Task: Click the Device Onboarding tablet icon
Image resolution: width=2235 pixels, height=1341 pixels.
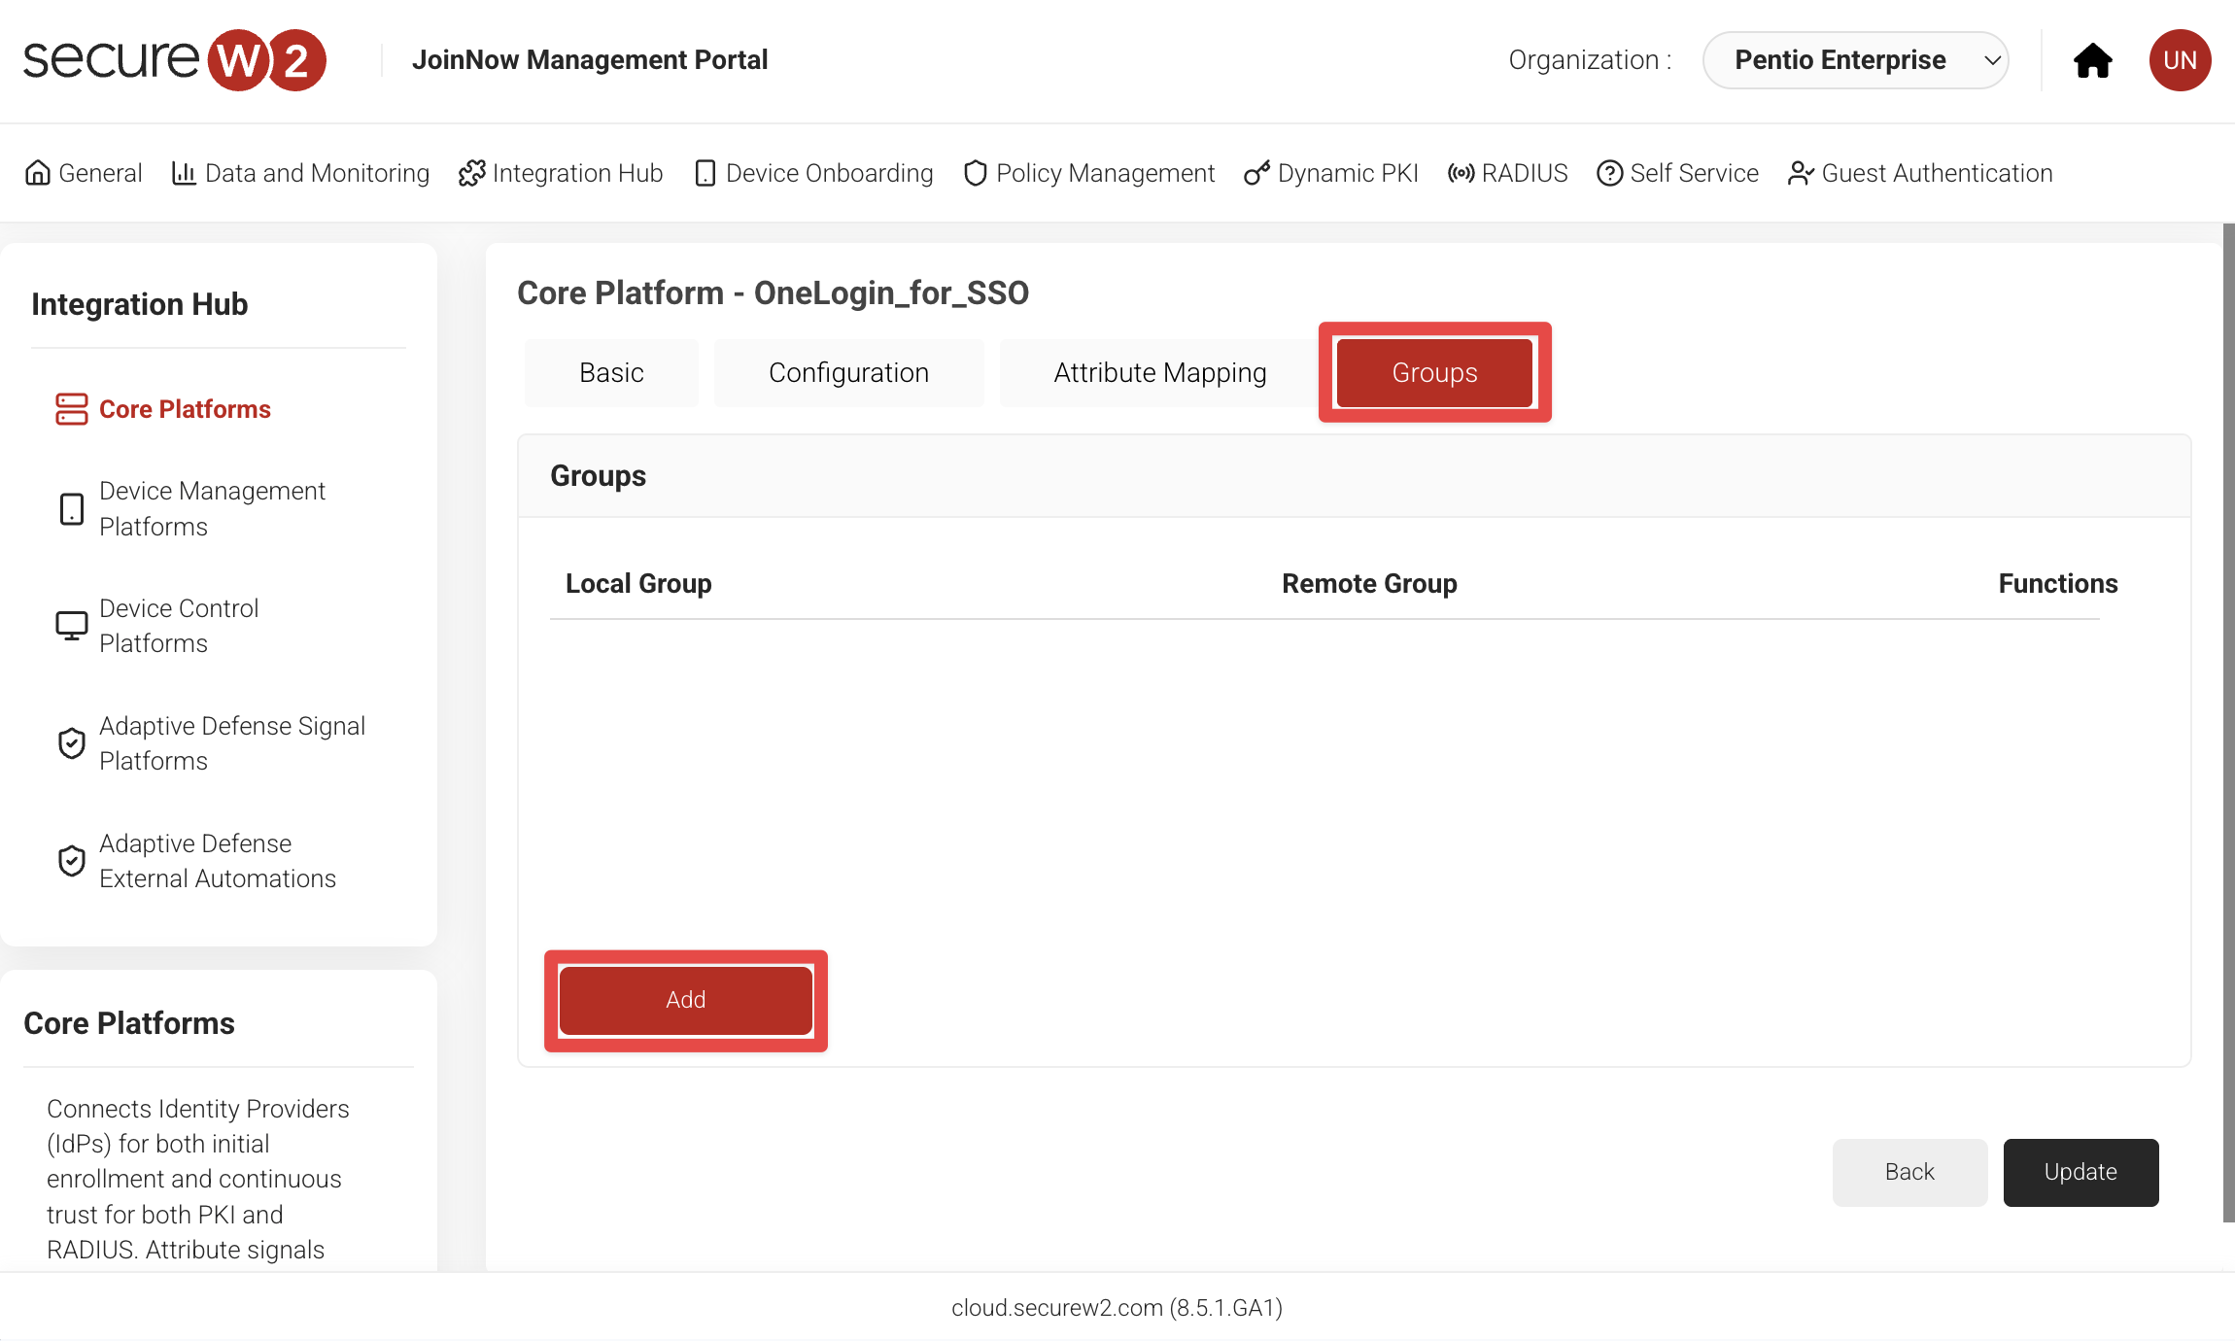Action: (705, 173)
